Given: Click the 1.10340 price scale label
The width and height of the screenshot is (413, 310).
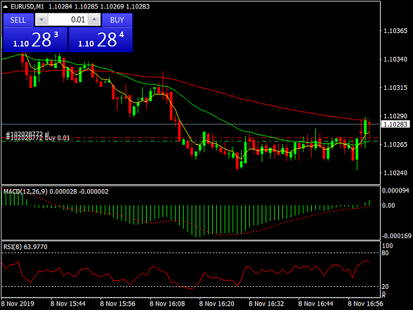Looking at the screenshot, I should pyautogui.click(x=395, y=59).
